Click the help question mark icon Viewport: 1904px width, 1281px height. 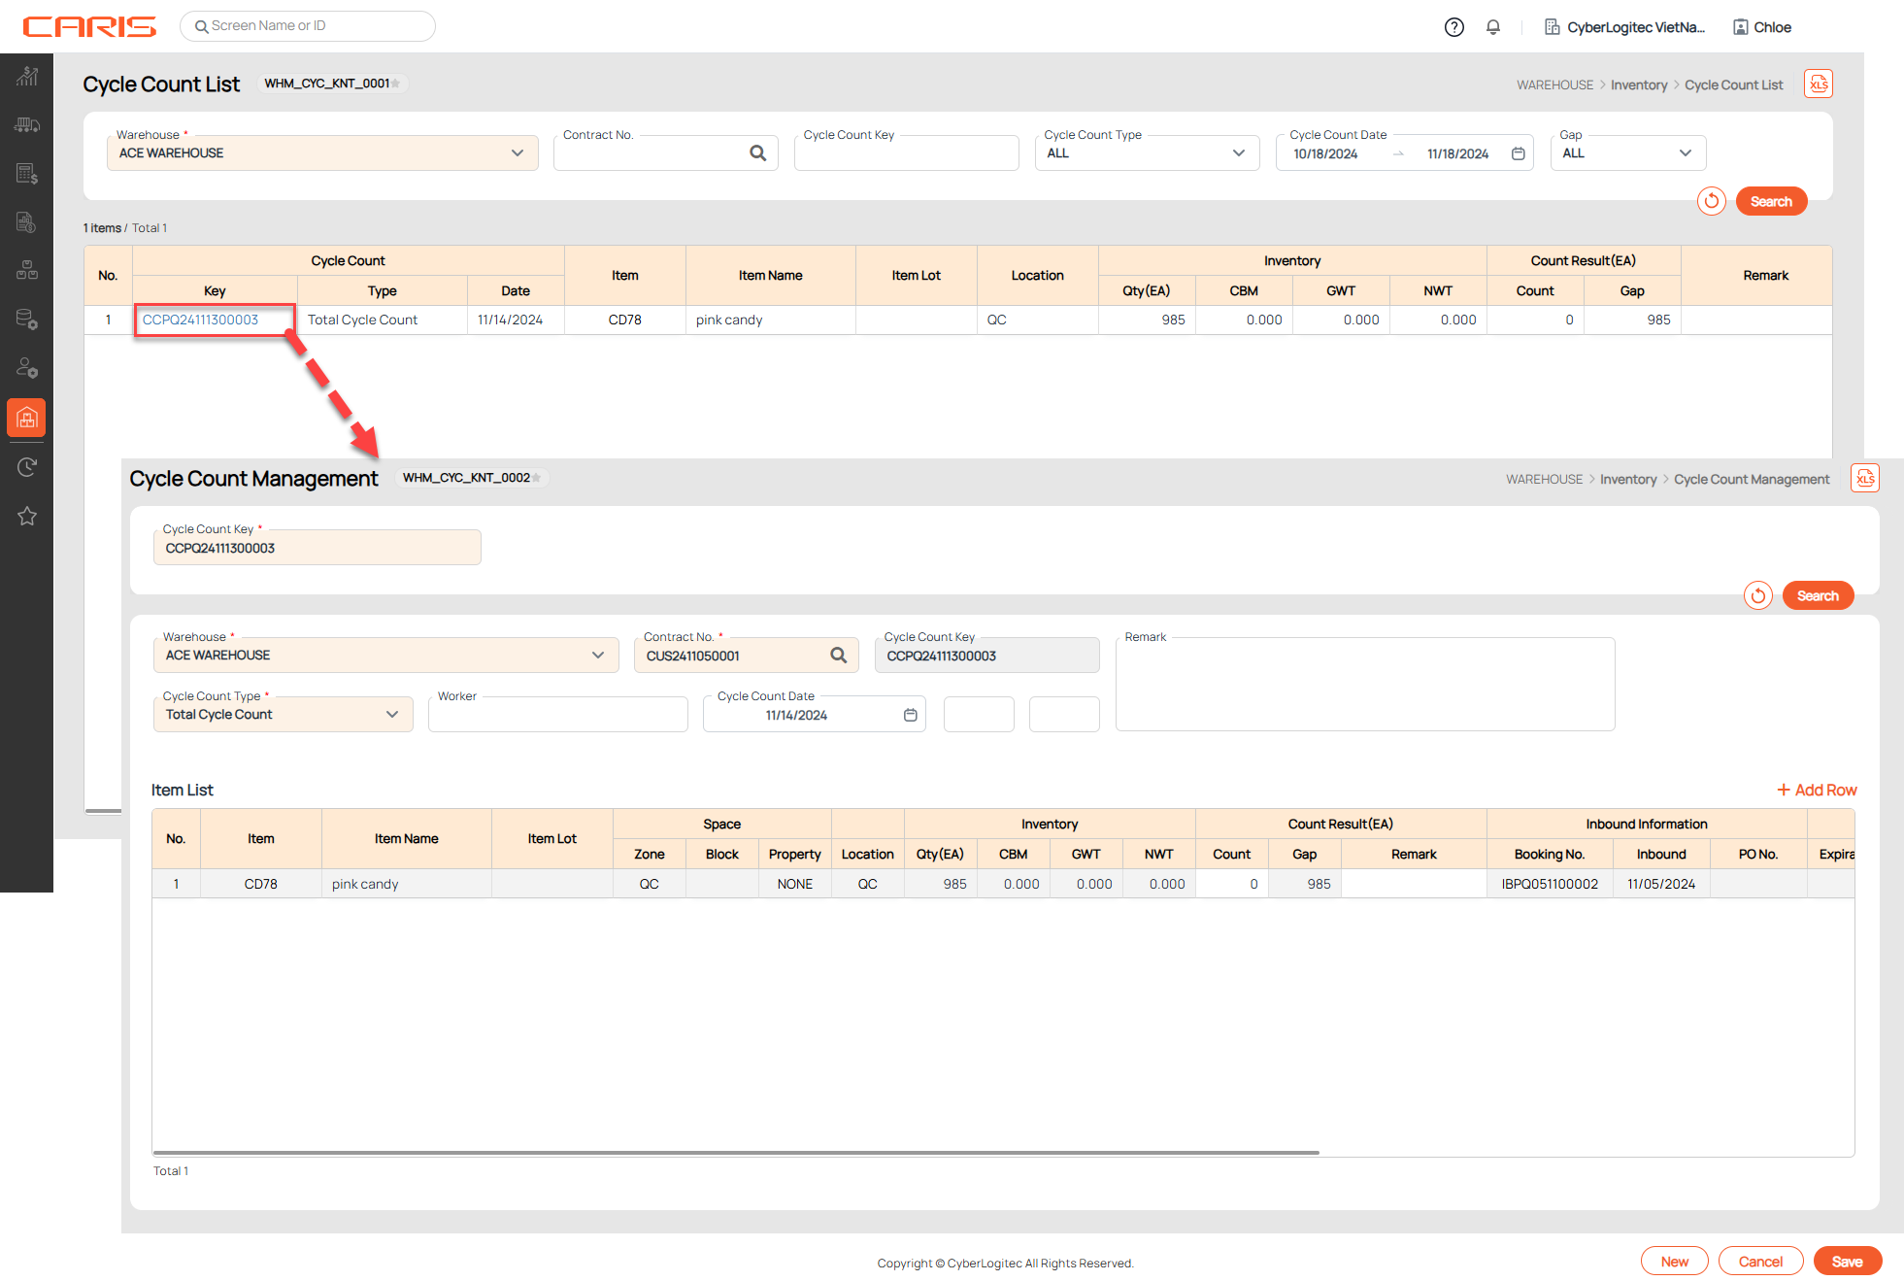tap(1453, 27)
